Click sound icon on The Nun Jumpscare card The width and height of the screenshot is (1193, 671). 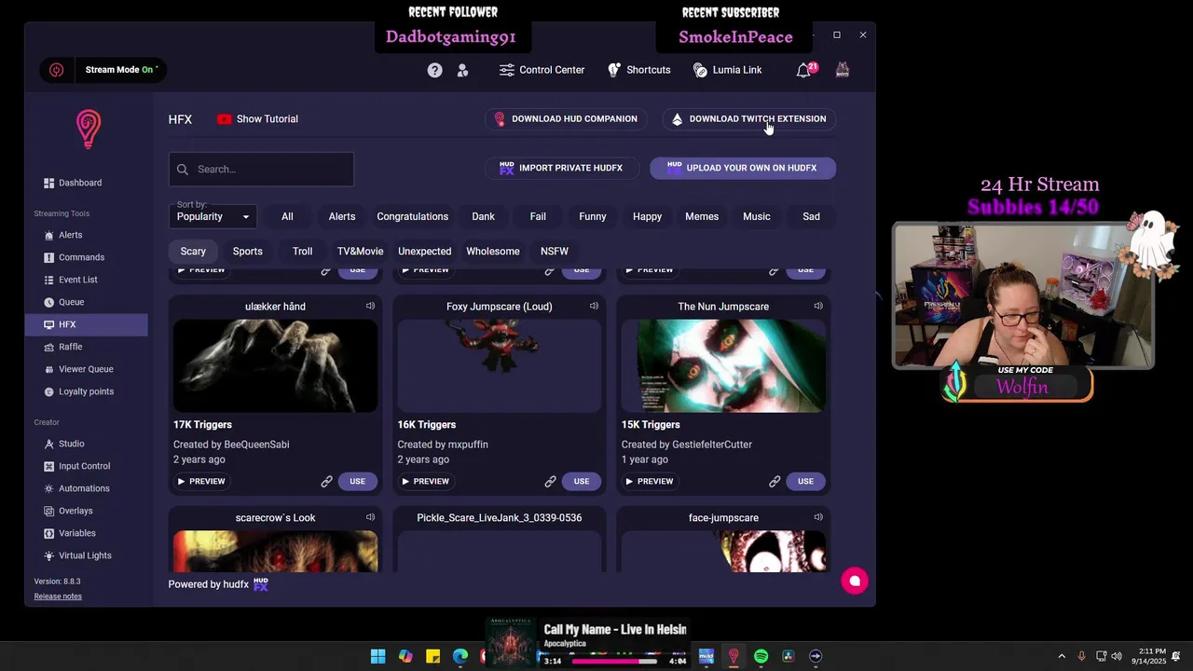pos(818,306)
